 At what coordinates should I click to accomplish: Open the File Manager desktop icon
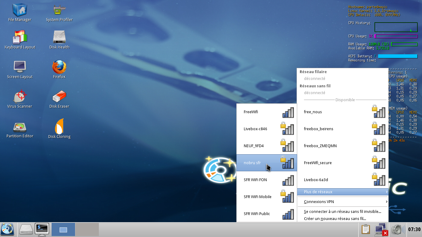click(x=20, y=12)
